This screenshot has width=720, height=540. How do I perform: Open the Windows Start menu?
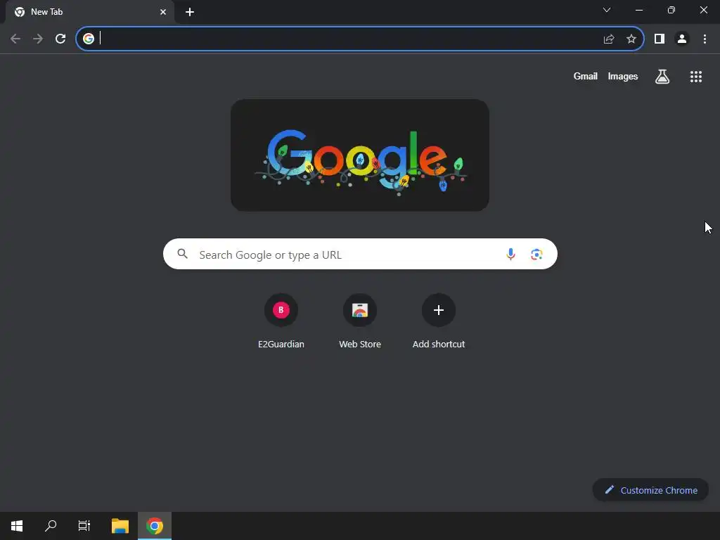(x=17, y=526)
